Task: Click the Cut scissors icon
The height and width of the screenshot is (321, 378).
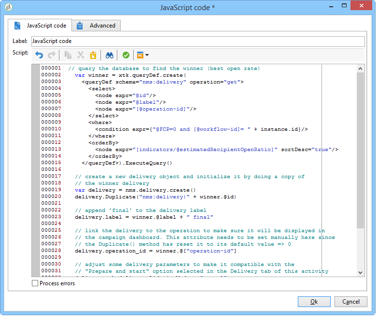Action: click(x=81, y=55)
